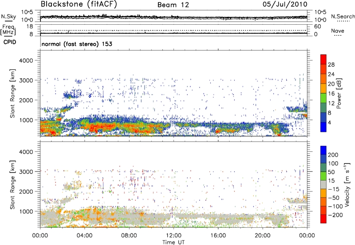Click the '12:00' time axis tick
The width and height of the screenshot is (355, 245).
(174, 236)
